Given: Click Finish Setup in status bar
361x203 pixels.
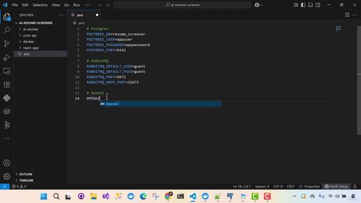Looking at the screenshot, I should tap(336, 187).
